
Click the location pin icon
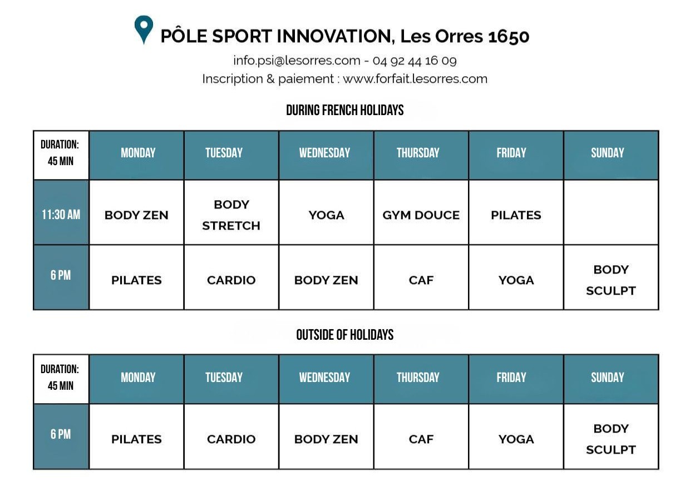(144, 29)
